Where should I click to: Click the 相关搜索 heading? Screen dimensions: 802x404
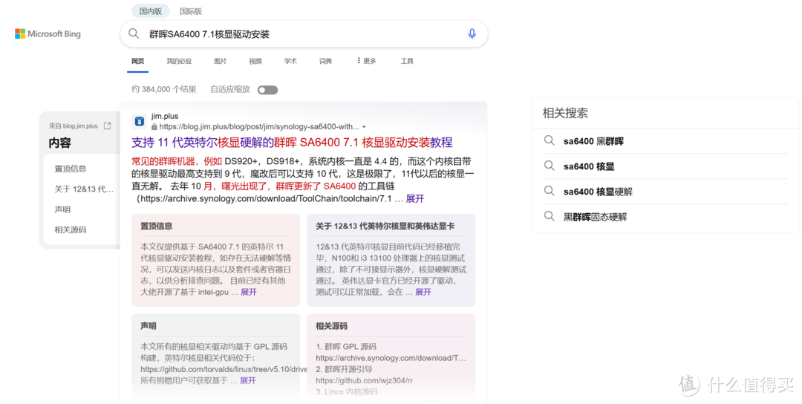pyautogui.click(x=564, y=113)
